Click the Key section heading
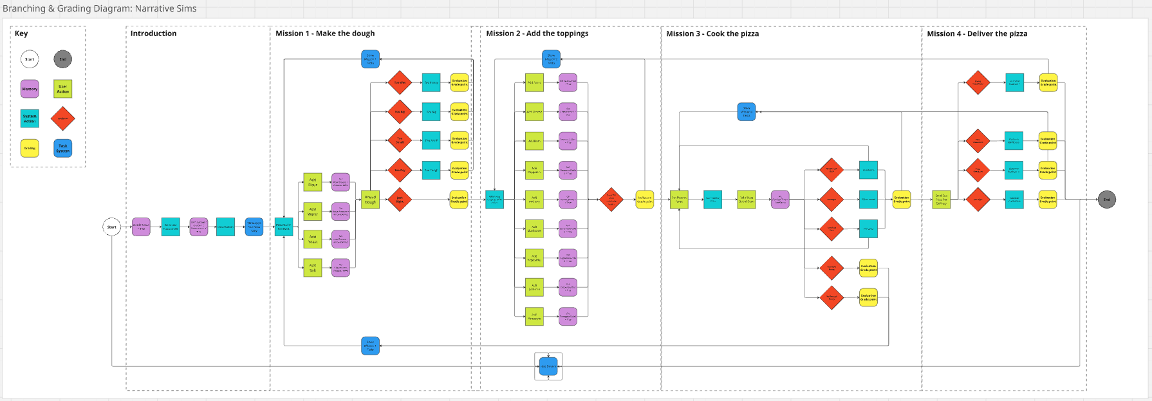Screen dimensions: 1152x401 (x=21, y=33)
